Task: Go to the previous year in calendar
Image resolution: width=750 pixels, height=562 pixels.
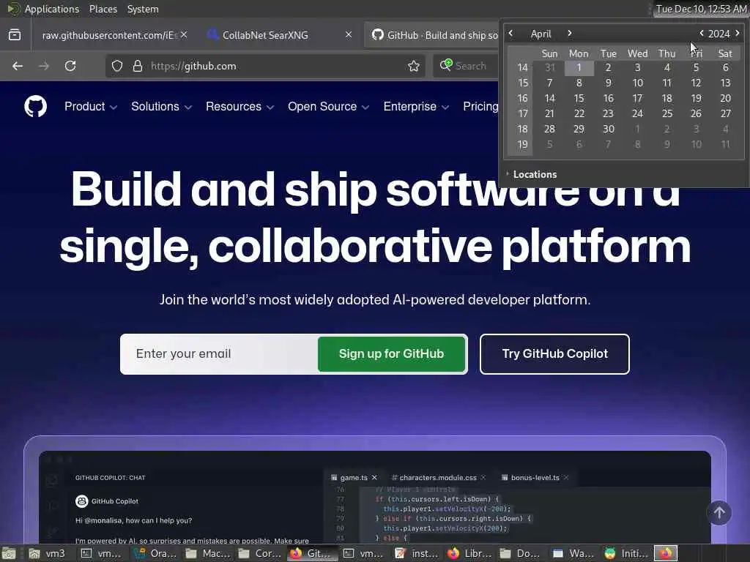Action: pos(701,33)
